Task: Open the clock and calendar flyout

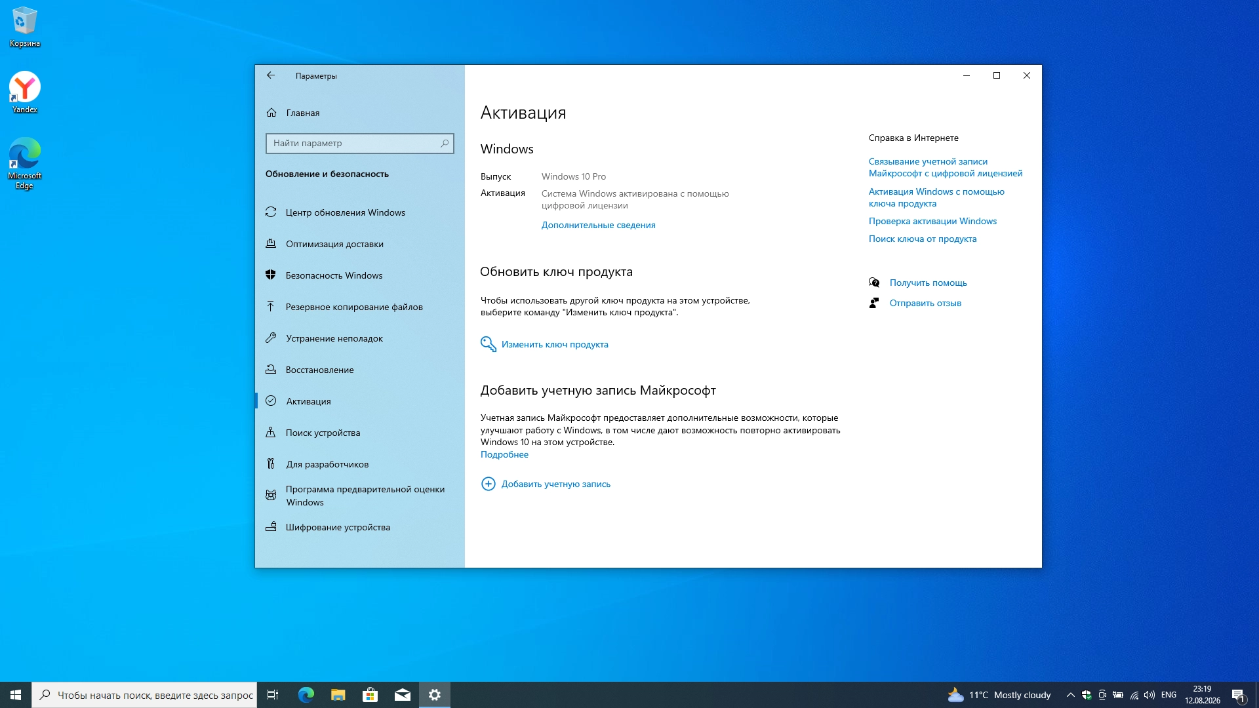Action: (1202, 695)
